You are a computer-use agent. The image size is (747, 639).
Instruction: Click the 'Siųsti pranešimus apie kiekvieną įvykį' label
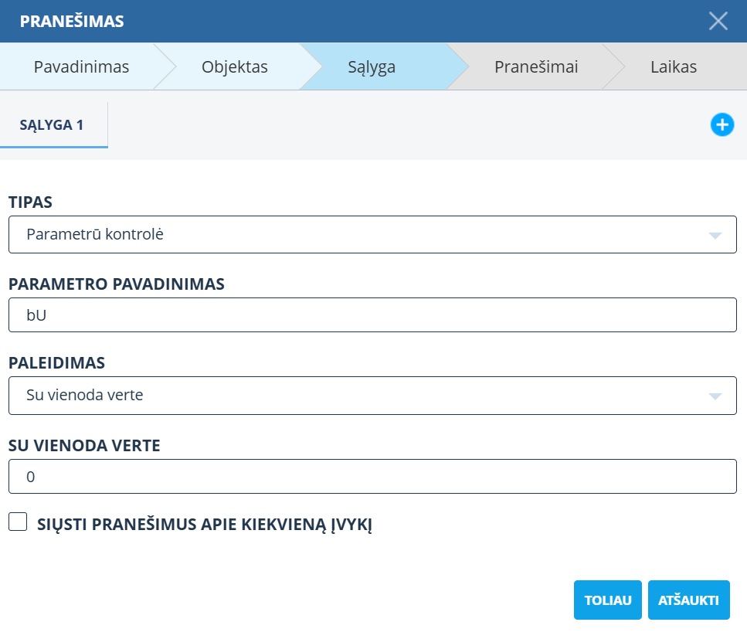click(x=205, y=525)
